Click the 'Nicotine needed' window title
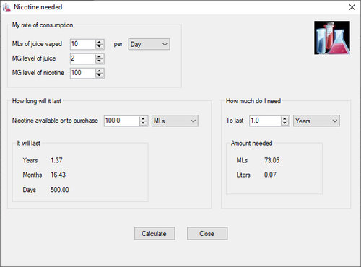Screen dimensions: 361x267 click(38, 7)
